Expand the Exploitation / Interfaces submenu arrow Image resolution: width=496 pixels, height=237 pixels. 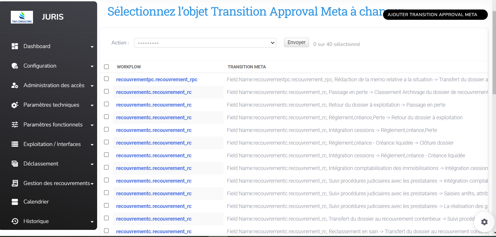point(92,145)
